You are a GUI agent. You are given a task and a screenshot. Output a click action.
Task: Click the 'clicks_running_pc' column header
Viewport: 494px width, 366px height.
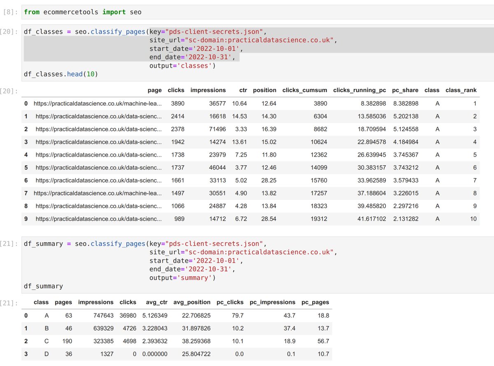pos(359,90)
